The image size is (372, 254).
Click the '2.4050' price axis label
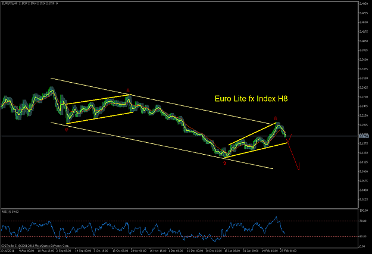364,41
